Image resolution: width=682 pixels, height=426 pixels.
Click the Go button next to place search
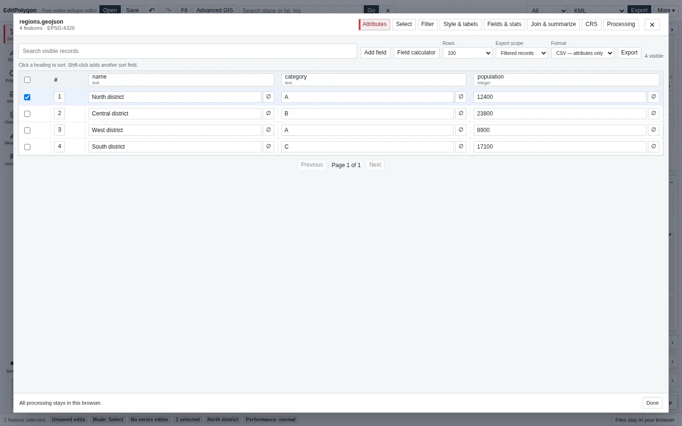click(371, 10)
